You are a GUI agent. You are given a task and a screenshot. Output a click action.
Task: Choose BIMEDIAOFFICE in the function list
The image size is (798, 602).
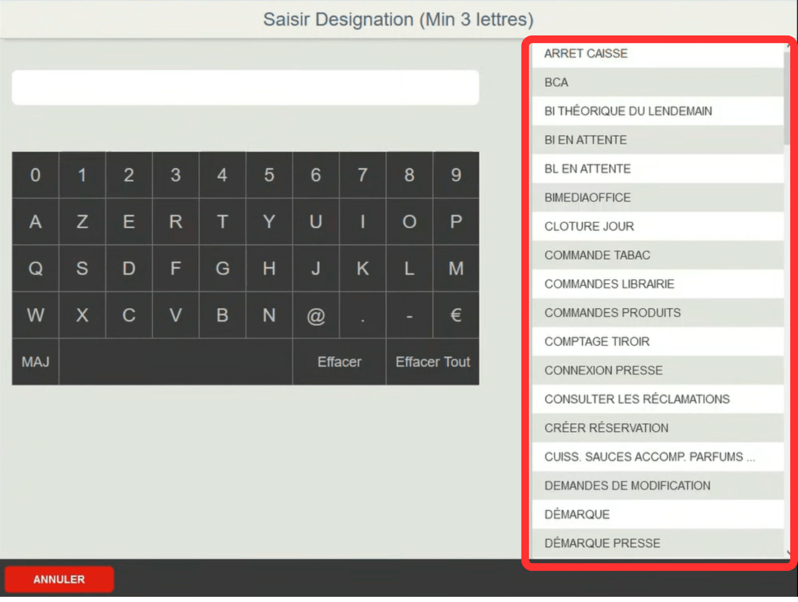tap(658, 198)
